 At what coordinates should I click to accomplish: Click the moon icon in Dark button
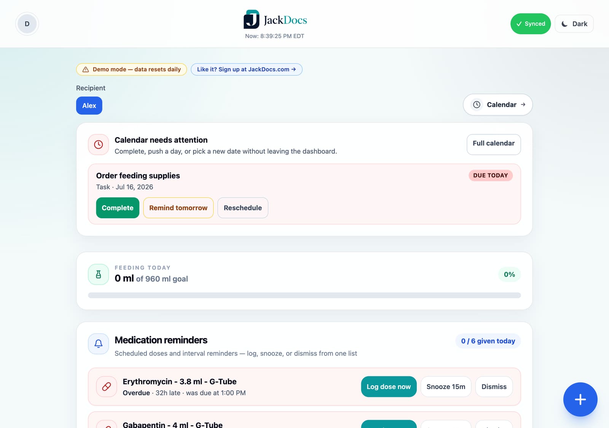[x=564, y=24]
